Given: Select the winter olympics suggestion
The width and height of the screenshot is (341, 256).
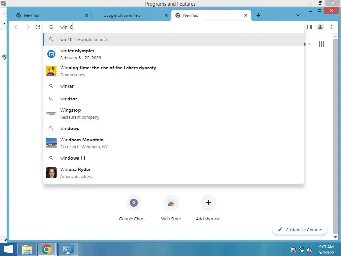Looking at the screenshot, I should (x=174, y=54).
